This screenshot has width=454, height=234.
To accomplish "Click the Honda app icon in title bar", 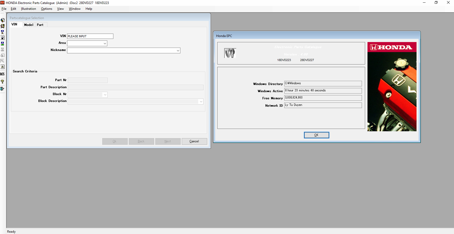I will click(x=2, y=3).
